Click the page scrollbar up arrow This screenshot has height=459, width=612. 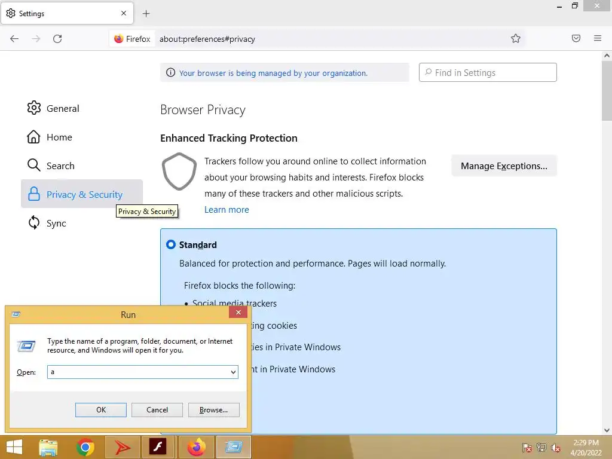[x=607, y=56]
